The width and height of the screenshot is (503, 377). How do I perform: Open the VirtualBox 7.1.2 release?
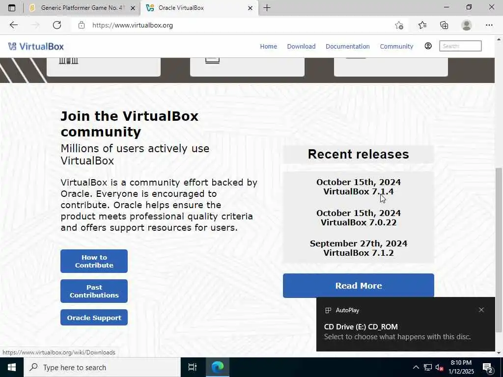point(358,253)
